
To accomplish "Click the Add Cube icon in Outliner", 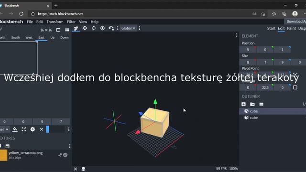I will (x=243, y=104).
